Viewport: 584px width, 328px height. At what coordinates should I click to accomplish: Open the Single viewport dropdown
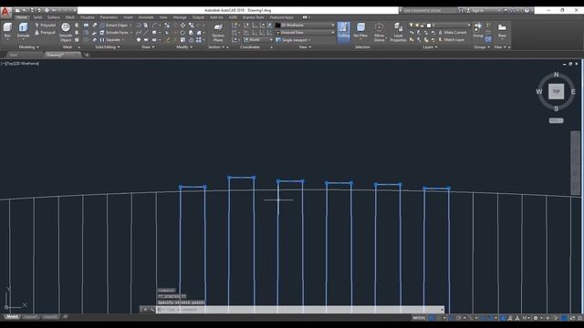point(293,40)
